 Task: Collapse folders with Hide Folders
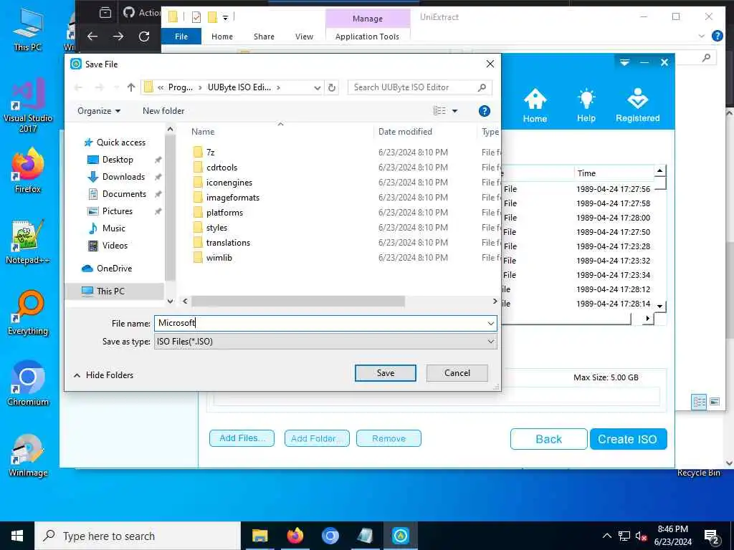point(103,375)
